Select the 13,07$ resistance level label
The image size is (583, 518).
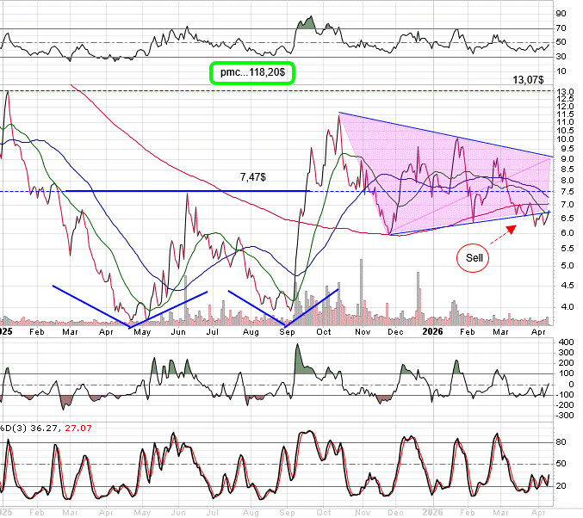(528, 79)
